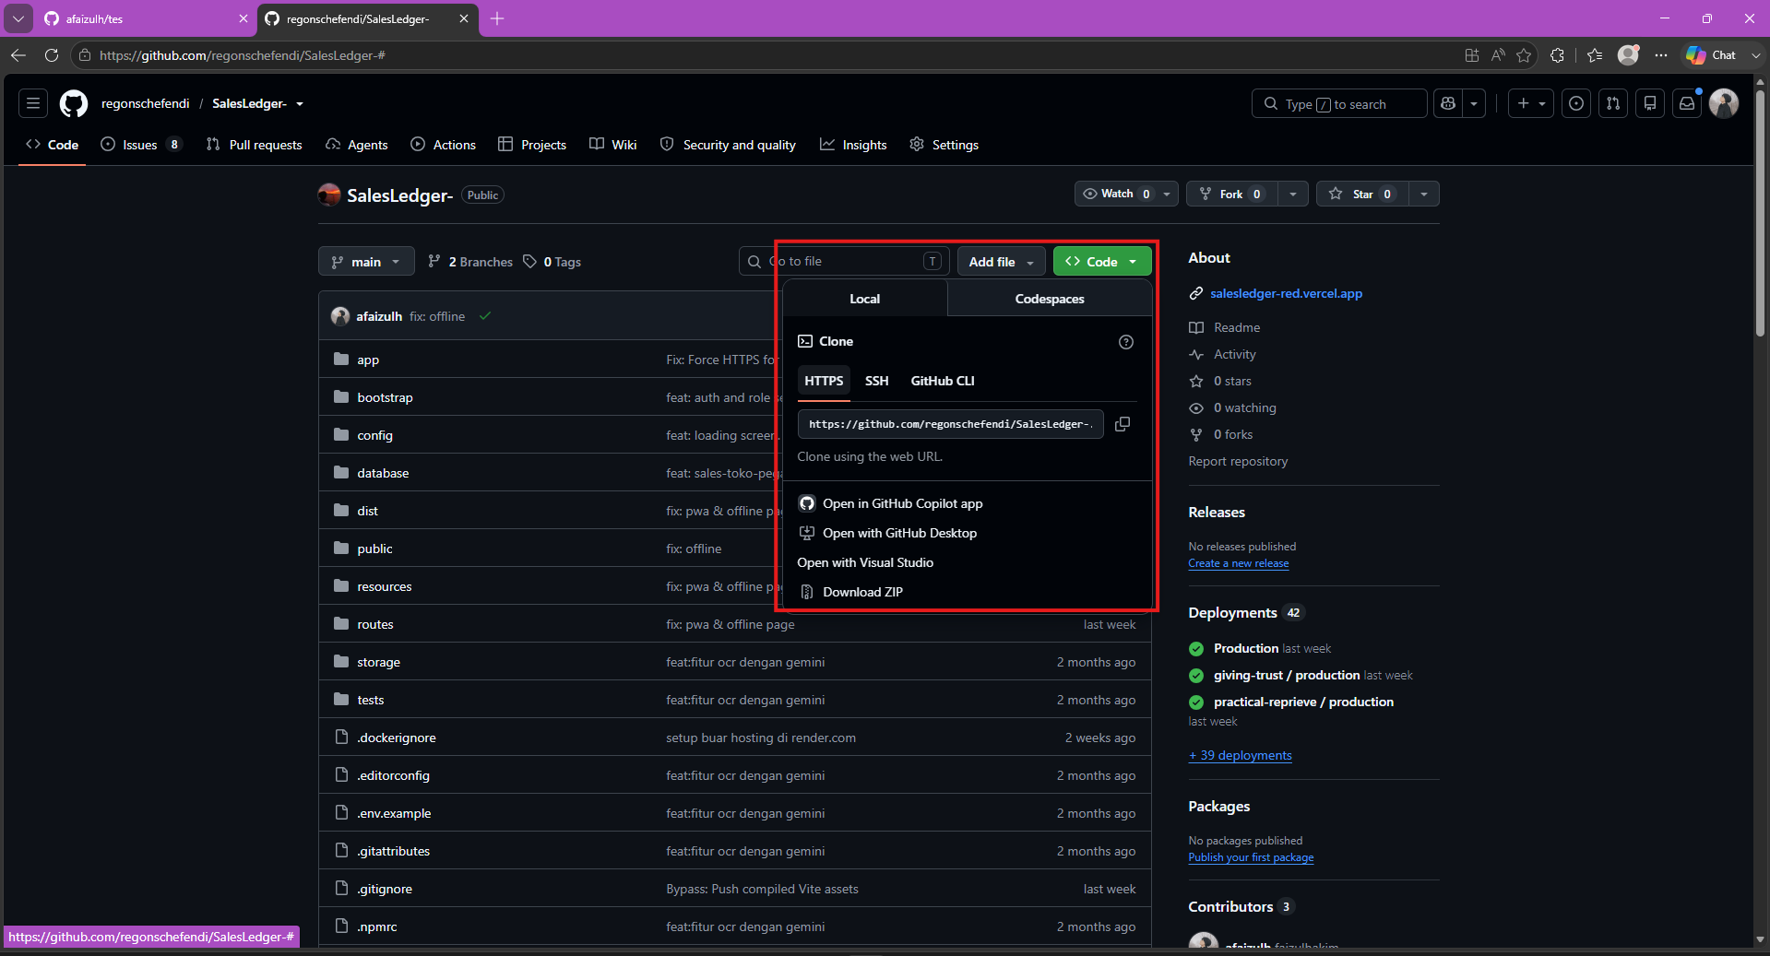Expand the Fork options dropdown arrow
This screenshot has width=1770, height=956.
[x=1293, y=194]
